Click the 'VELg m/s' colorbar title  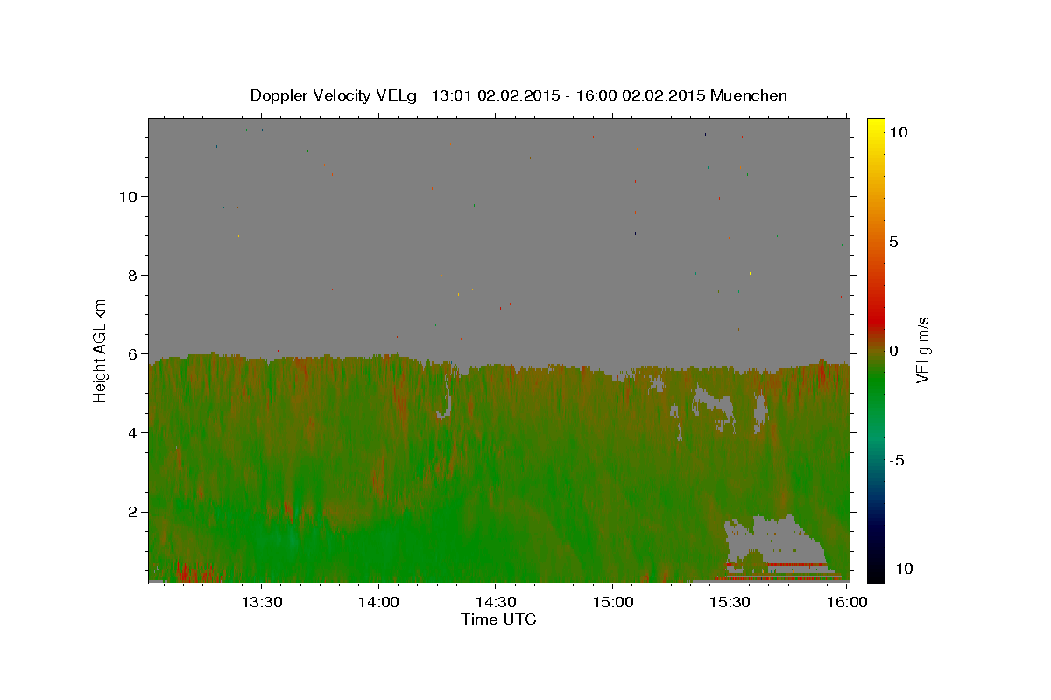[922, 350]
